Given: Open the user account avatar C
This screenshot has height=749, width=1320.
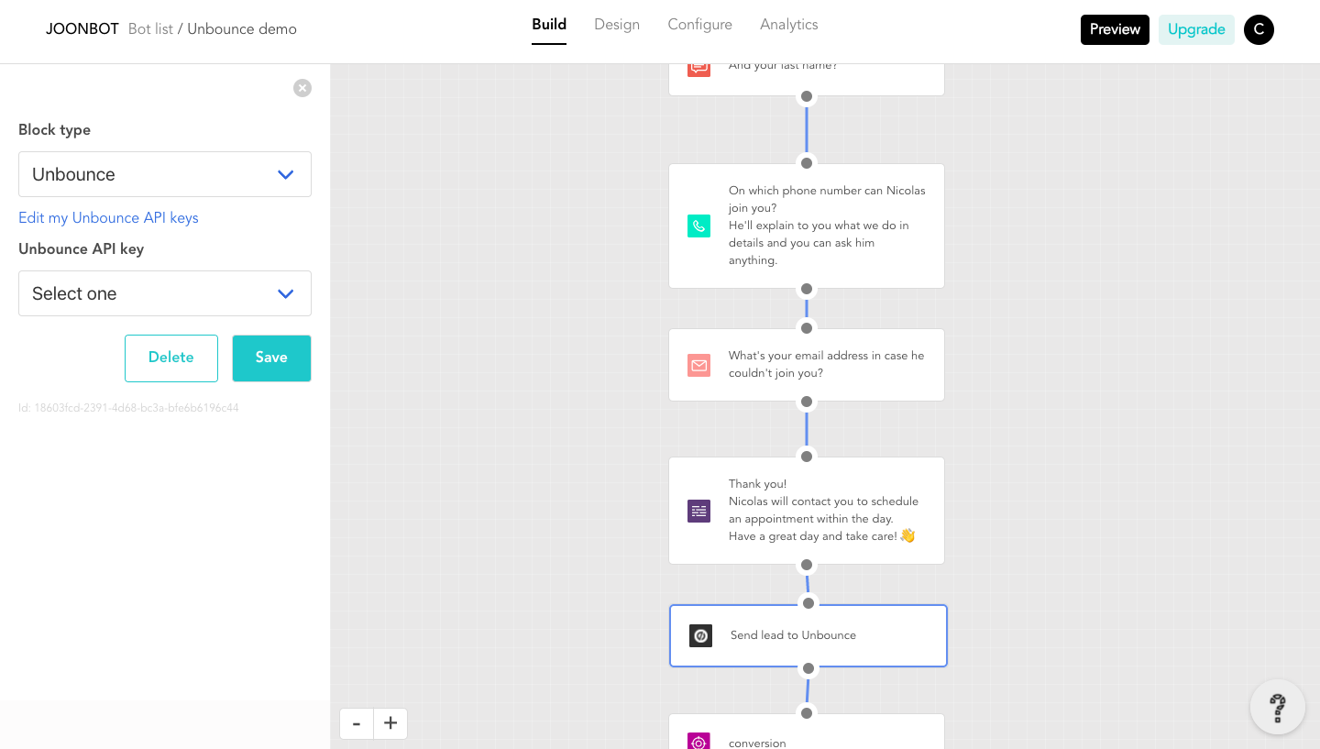Looking at the screenshot, I should [x=1259, y=29].
